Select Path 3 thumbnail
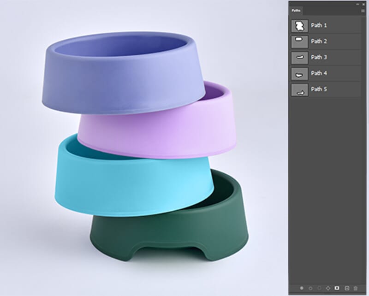This screenshot has width=369, height=296. (299, 58)
